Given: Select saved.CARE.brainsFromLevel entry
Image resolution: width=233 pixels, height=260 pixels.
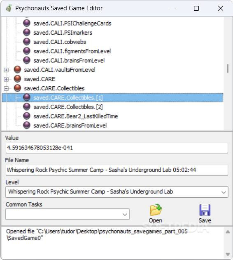Looking at the screenshot, I should [x=70, y=125].
